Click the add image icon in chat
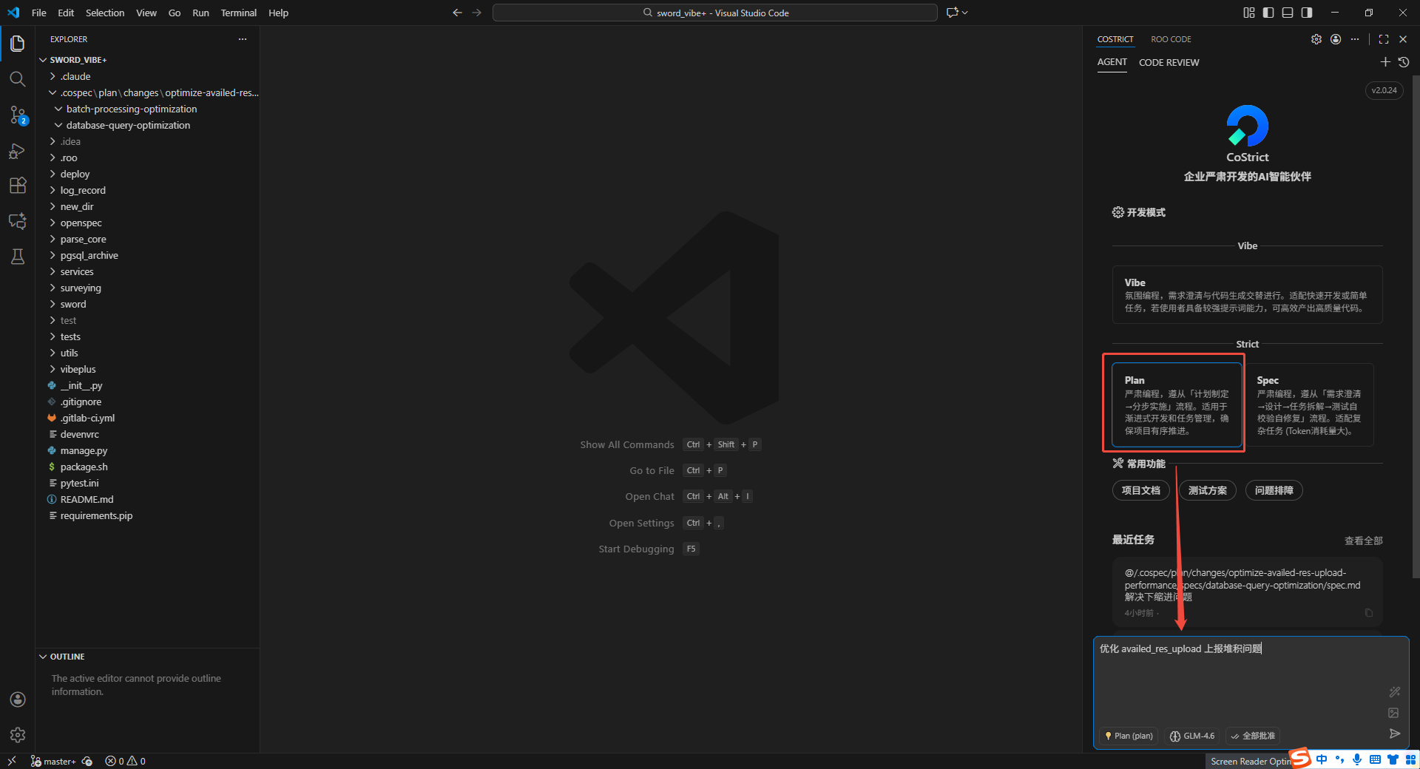 point(1393,713)
